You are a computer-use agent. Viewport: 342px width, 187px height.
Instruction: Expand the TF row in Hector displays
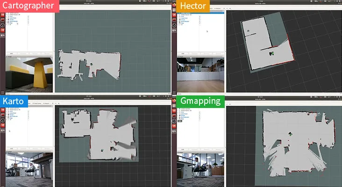[178, 25]
